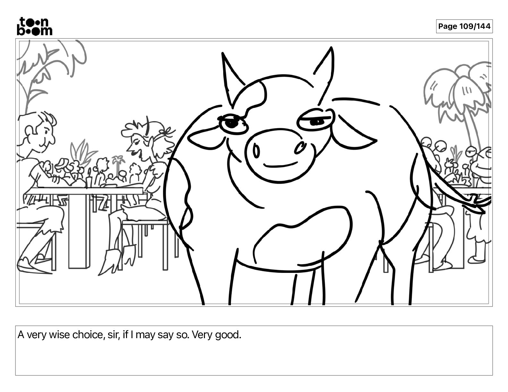
Task: Click the picnic table top at left
Action: [x=84, y=191]
